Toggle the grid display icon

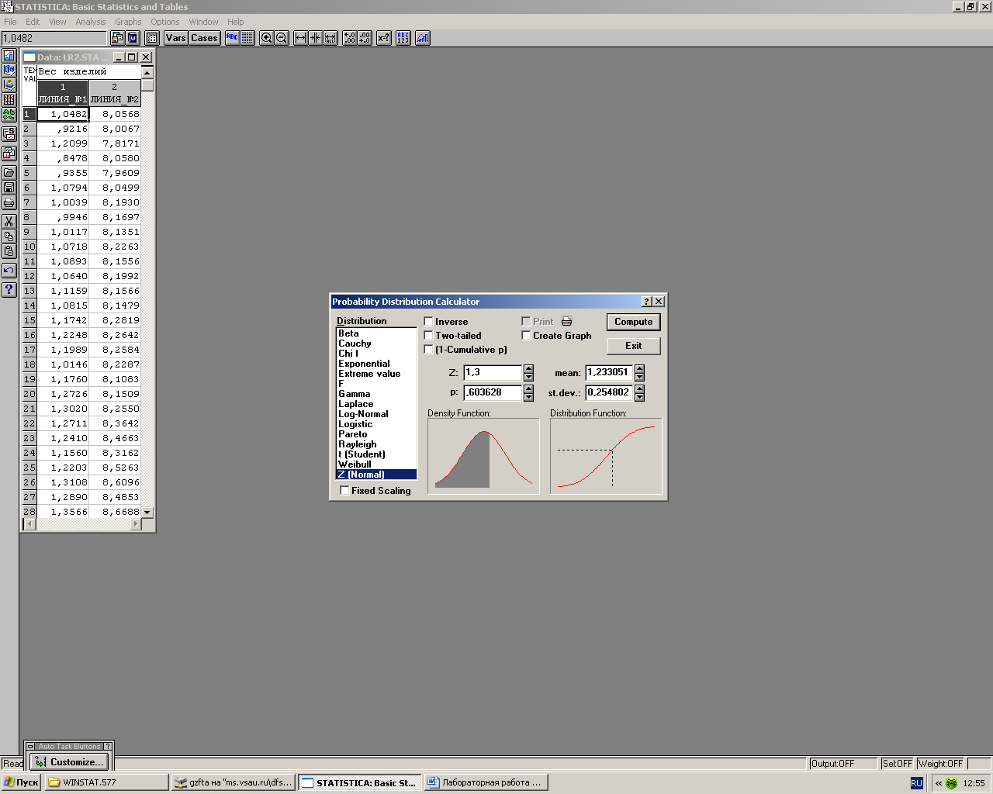click(247, 37)
